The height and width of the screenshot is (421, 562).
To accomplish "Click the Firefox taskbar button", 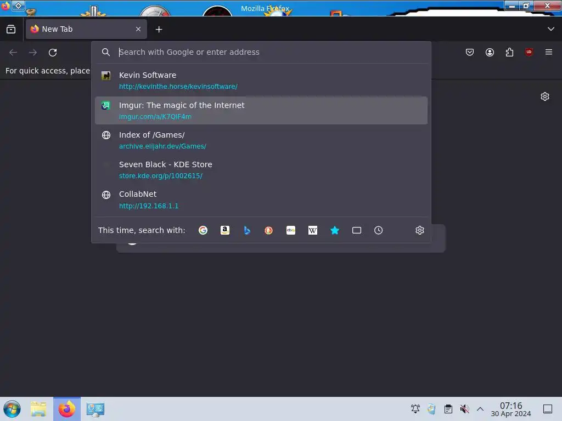I will click(67, 409).
